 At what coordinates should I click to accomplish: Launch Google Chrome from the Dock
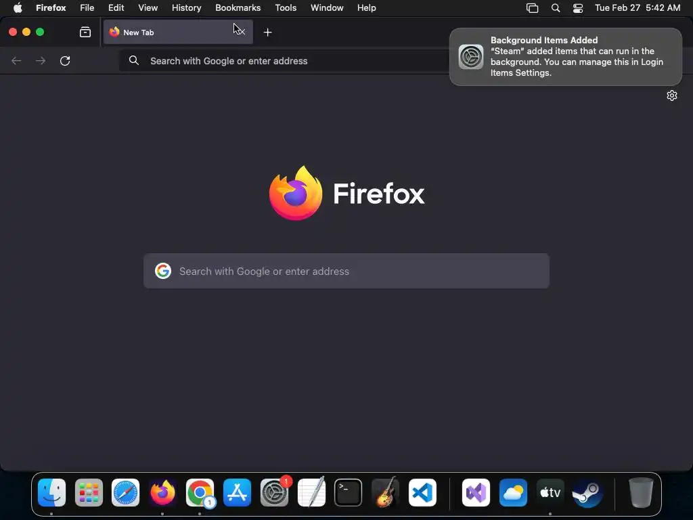(200, 493)
